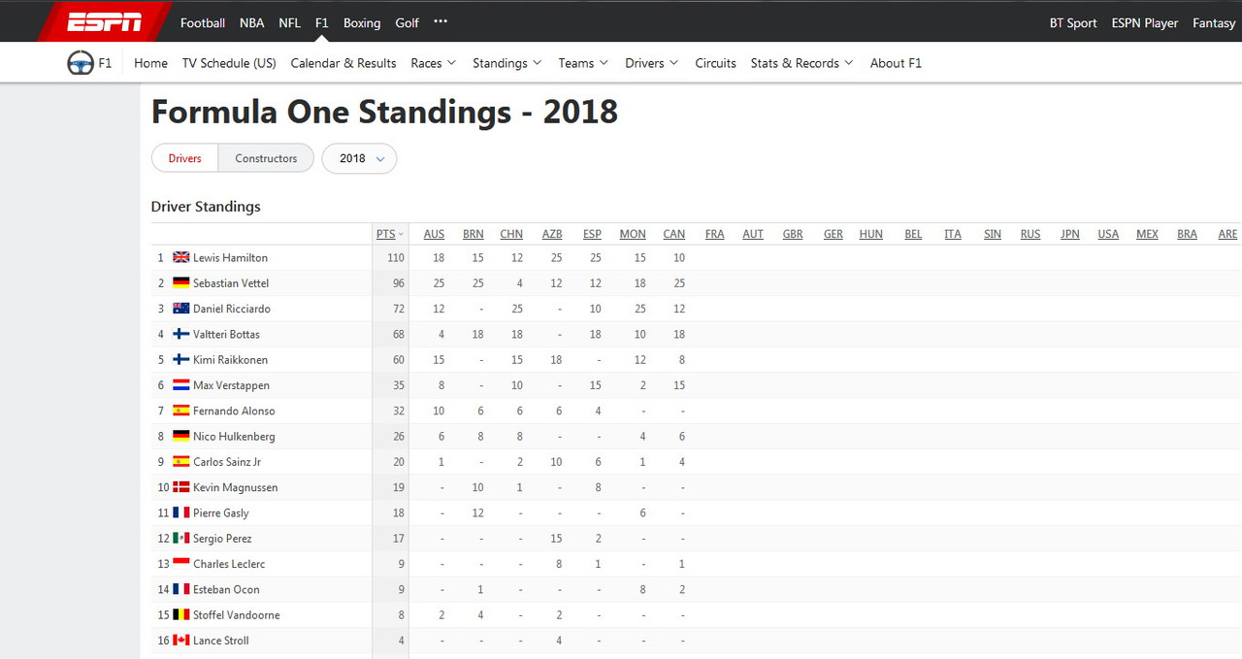This screenshot has width=1242, height=659.
Task: Switch to Constructors standings toggle
Action: pyautogui.click(x=266, y=158)
